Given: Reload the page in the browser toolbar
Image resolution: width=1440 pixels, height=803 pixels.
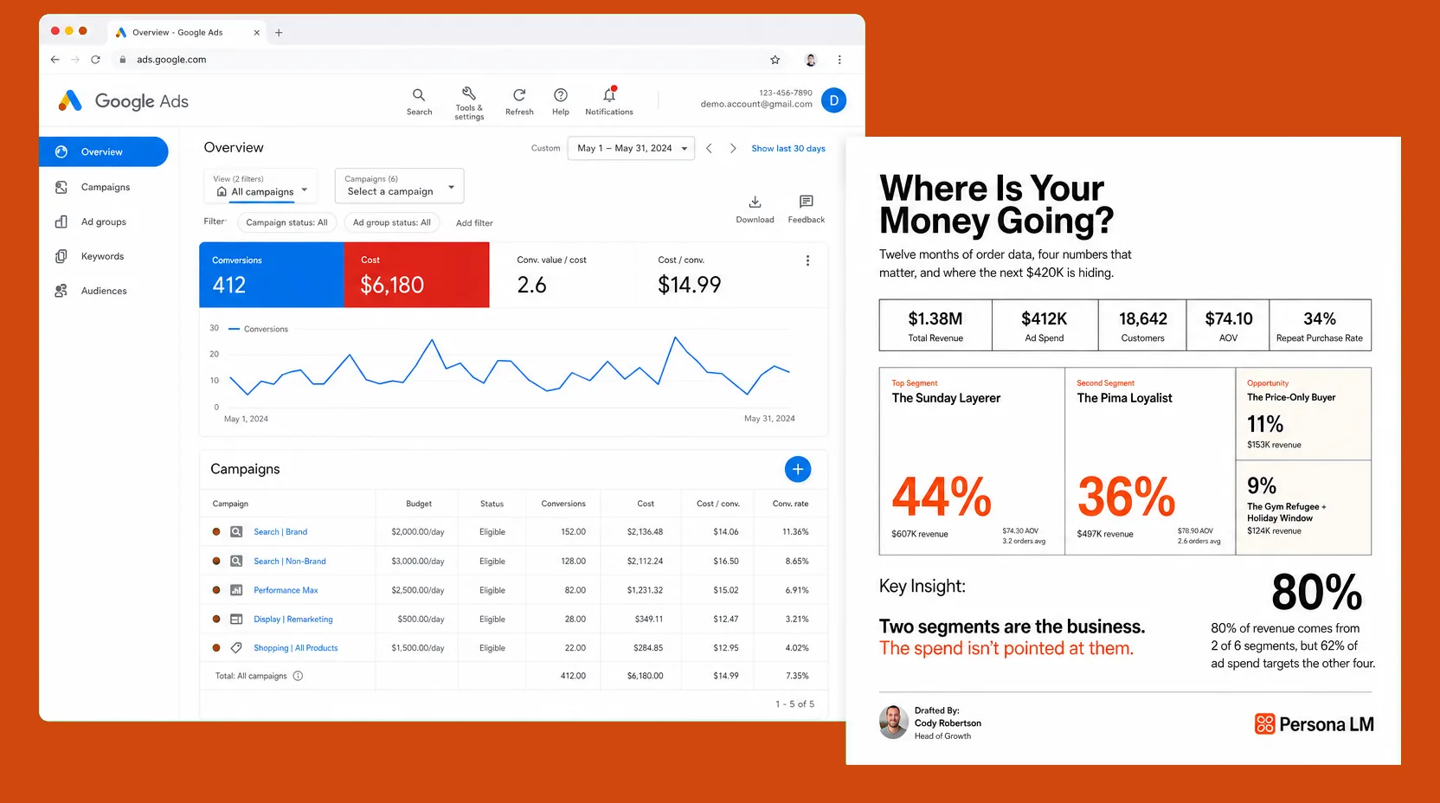Looking at the screenshot, I should 95,60.
